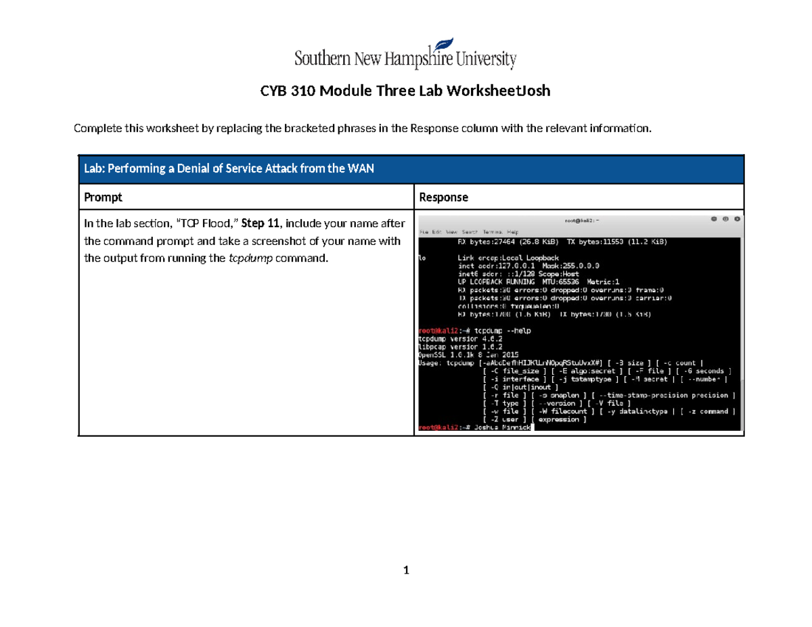The height and width of the screenshot is (627, 812).
Task: Open the Help menu in terminal
Action: pos(513,231)
